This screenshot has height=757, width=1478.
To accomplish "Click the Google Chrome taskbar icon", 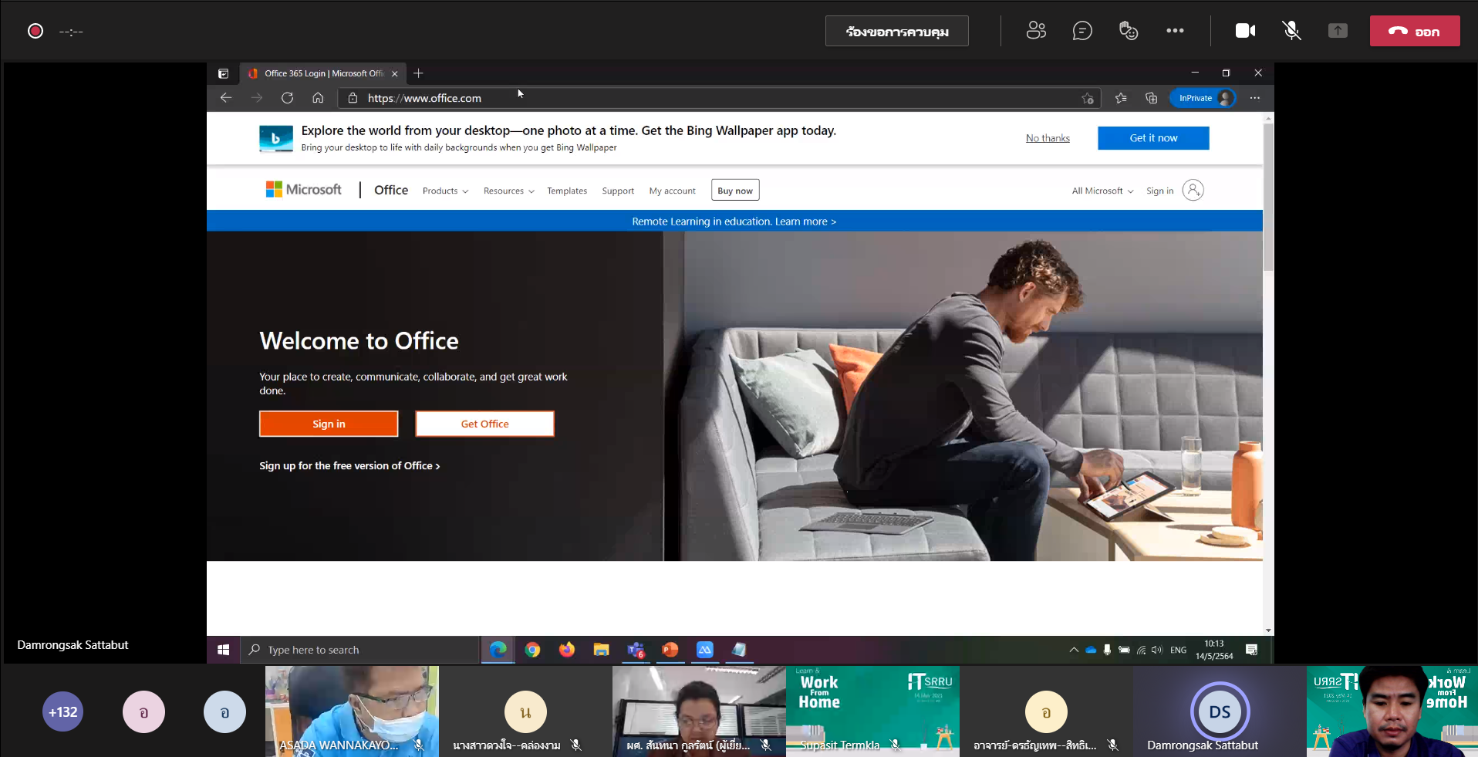I will pyautogui.click(x=532, y=650).
